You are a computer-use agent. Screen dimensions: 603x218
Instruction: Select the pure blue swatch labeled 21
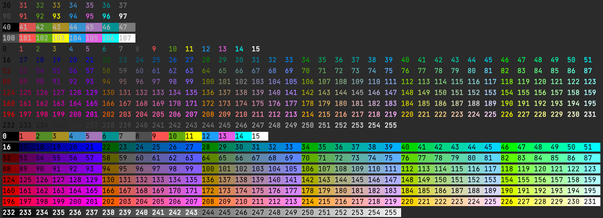click(x=94, y=147)
